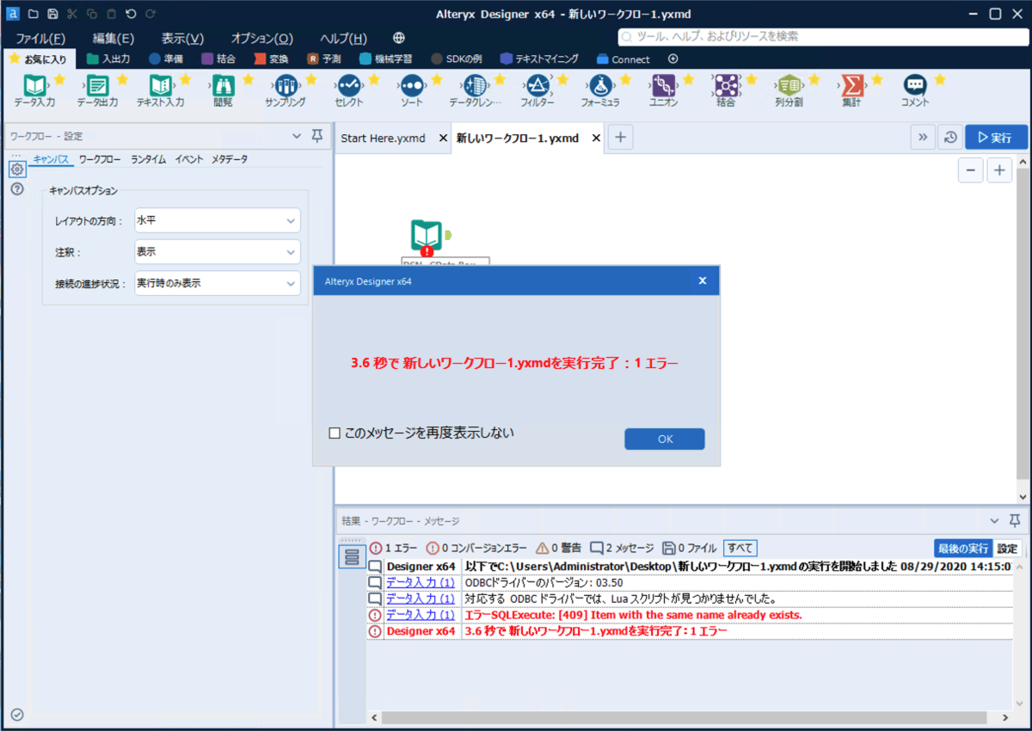Select the 閲覧 binoculars tool

[223, 87]
